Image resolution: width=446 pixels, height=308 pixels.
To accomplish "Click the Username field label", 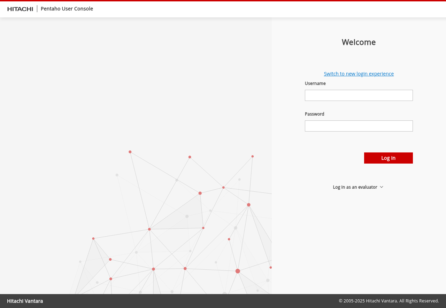I will [x=315, y=84].
